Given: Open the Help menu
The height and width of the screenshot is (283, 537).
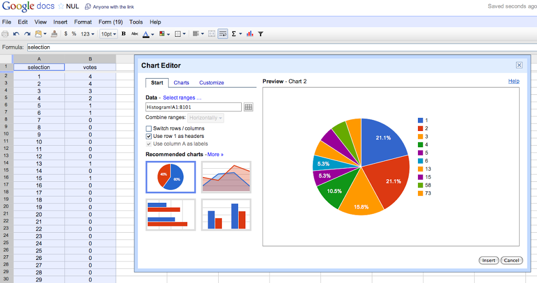Looking at the screenshot, I should click(155, 22).
